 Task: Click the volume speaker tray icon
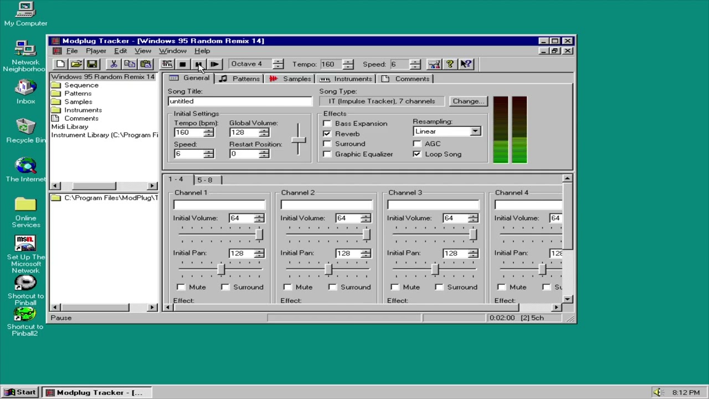tap(657, 392)
